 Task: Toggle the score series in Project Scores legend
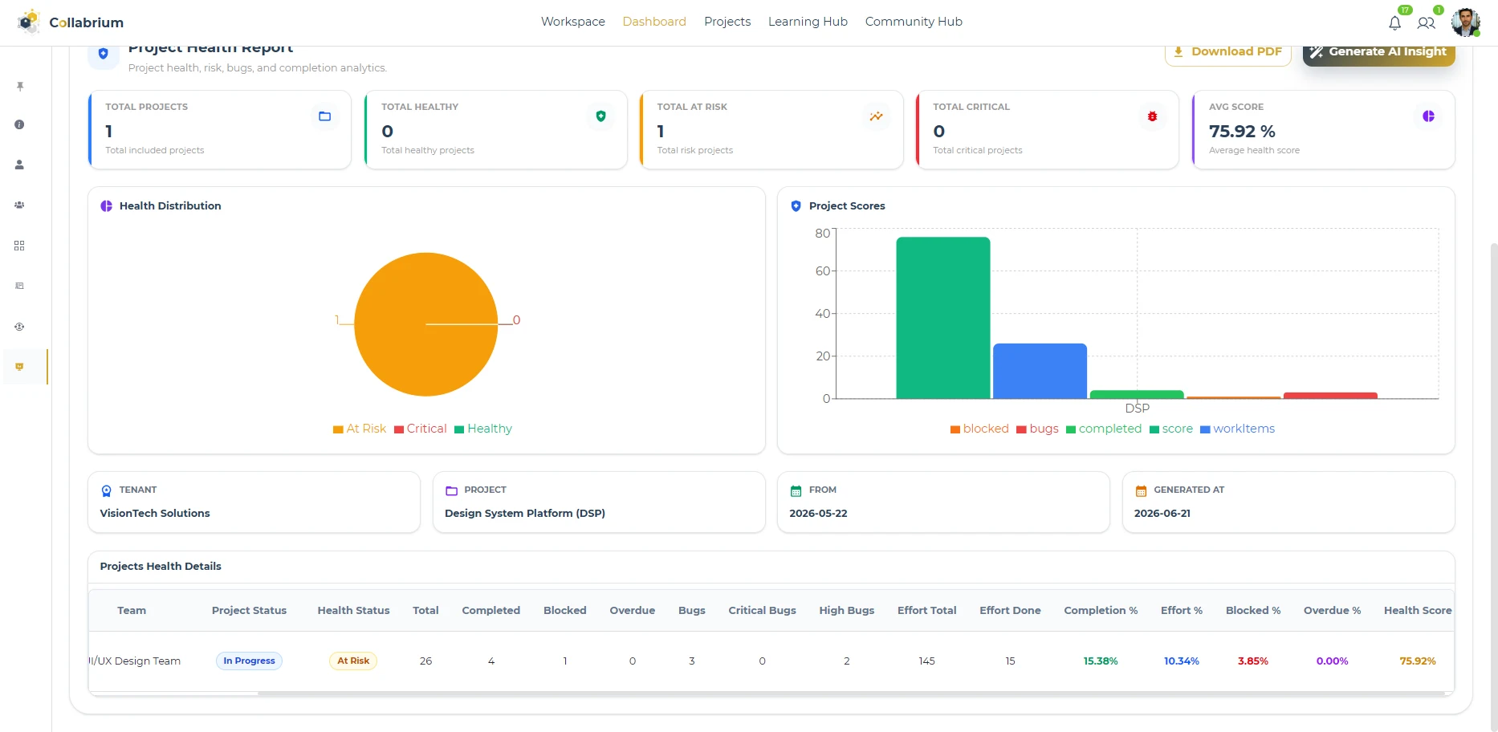click(1171, 429)
